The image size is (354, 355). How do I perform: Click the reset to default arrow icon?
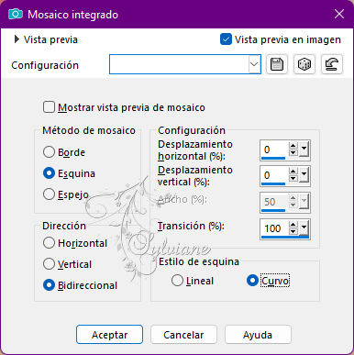click(x=332, y=64)
